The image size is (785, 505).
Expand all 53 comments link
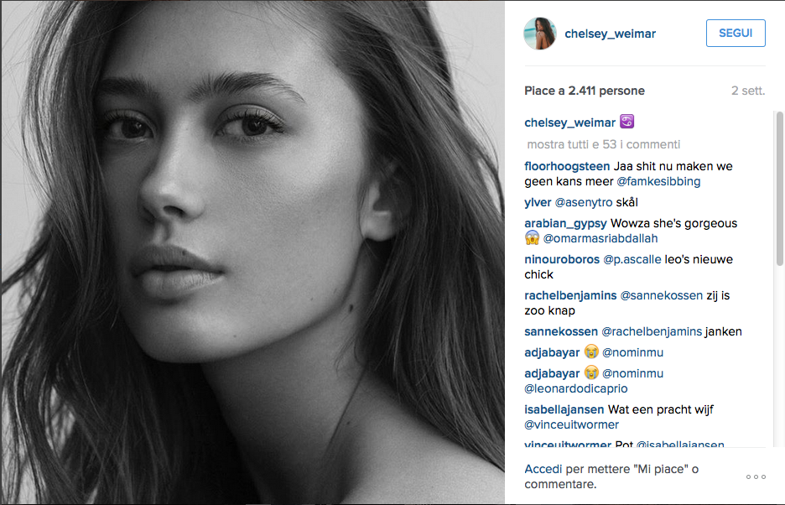(604, 144)
